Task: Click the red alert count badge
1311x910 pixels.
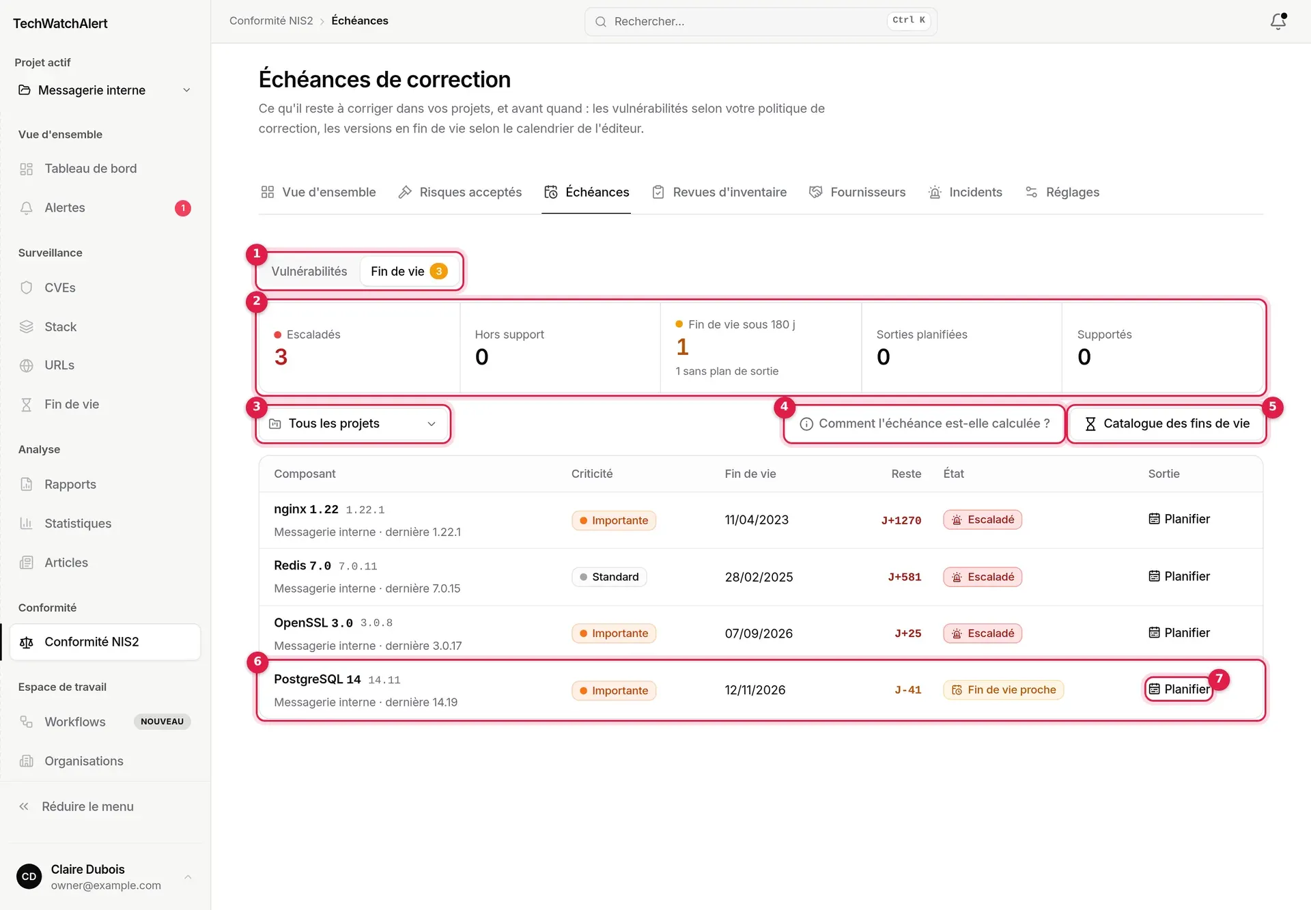Action: click(x=182, y=208)
